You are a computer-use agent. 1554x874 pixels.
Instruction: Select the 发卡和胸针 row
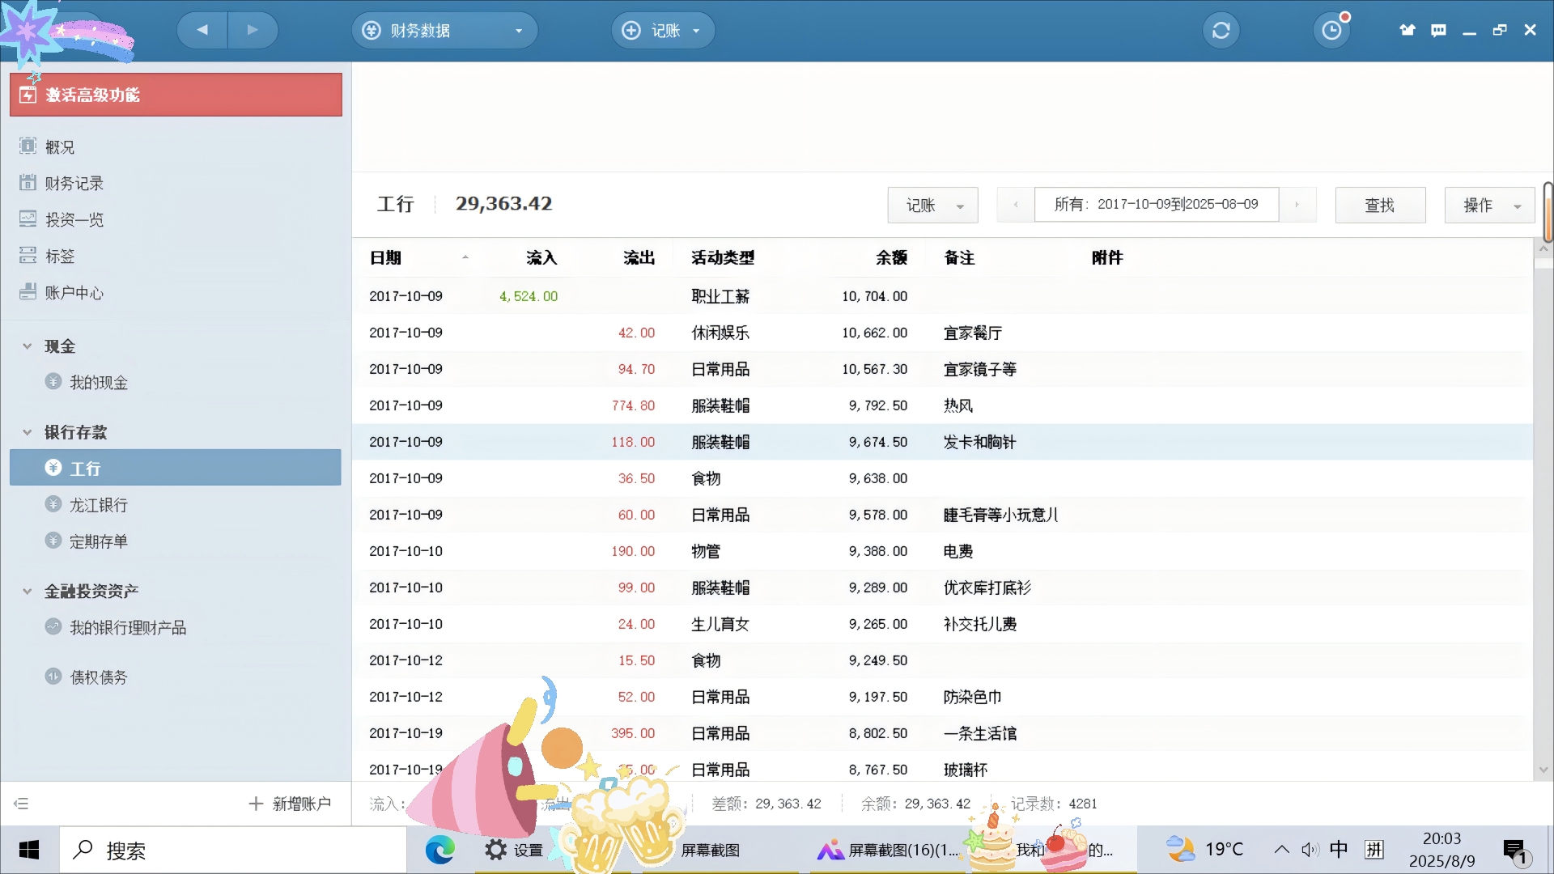tap(942, 442)
